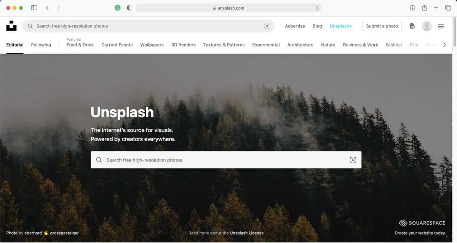457x243 pixels.
Task: Open visual search in the top search bar
Action: [x=267, y=26]
